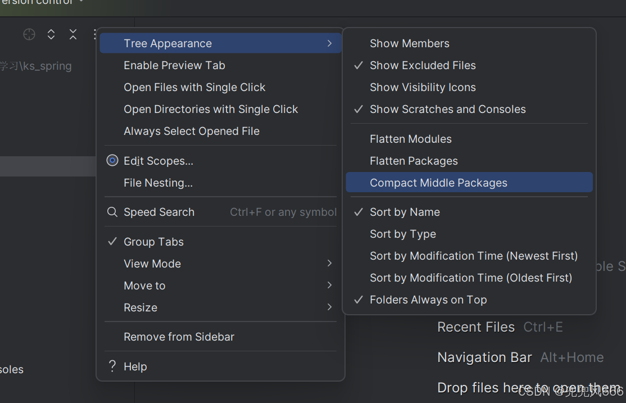
Task: Click the Collapse All arrows icon
Action: point(73,34)
